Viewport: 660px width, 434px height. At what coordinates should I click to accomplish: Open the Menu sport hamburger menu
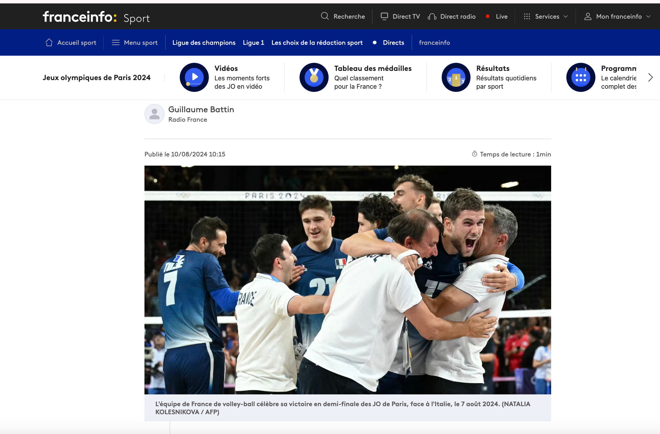click(116, 42)
